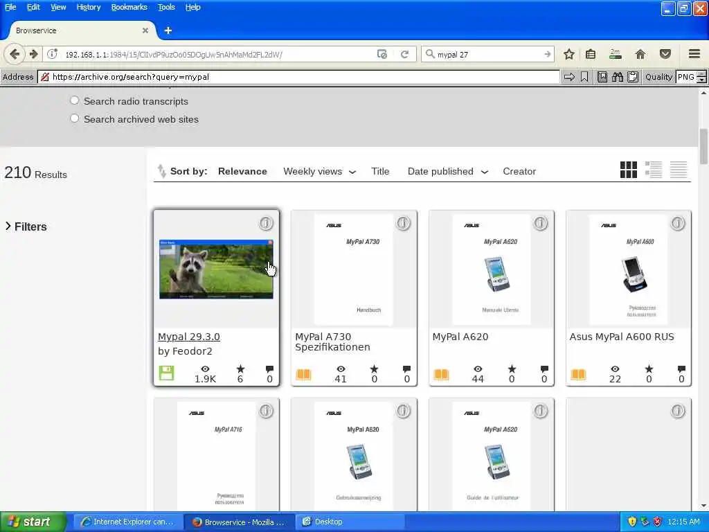Open a new tab with plus button

pyautogui.click(x=168, y=30)
